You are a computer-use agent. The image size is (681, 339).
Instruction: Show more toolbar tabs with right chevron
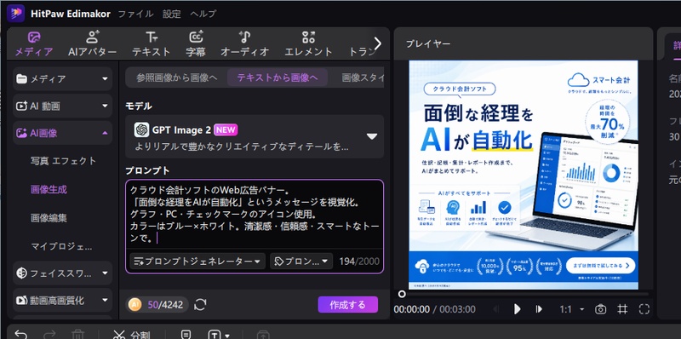point(377,43)
